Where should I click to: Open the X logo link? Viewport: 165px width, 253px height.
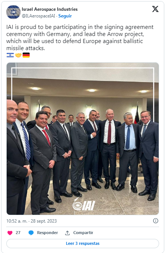(155, 9)
